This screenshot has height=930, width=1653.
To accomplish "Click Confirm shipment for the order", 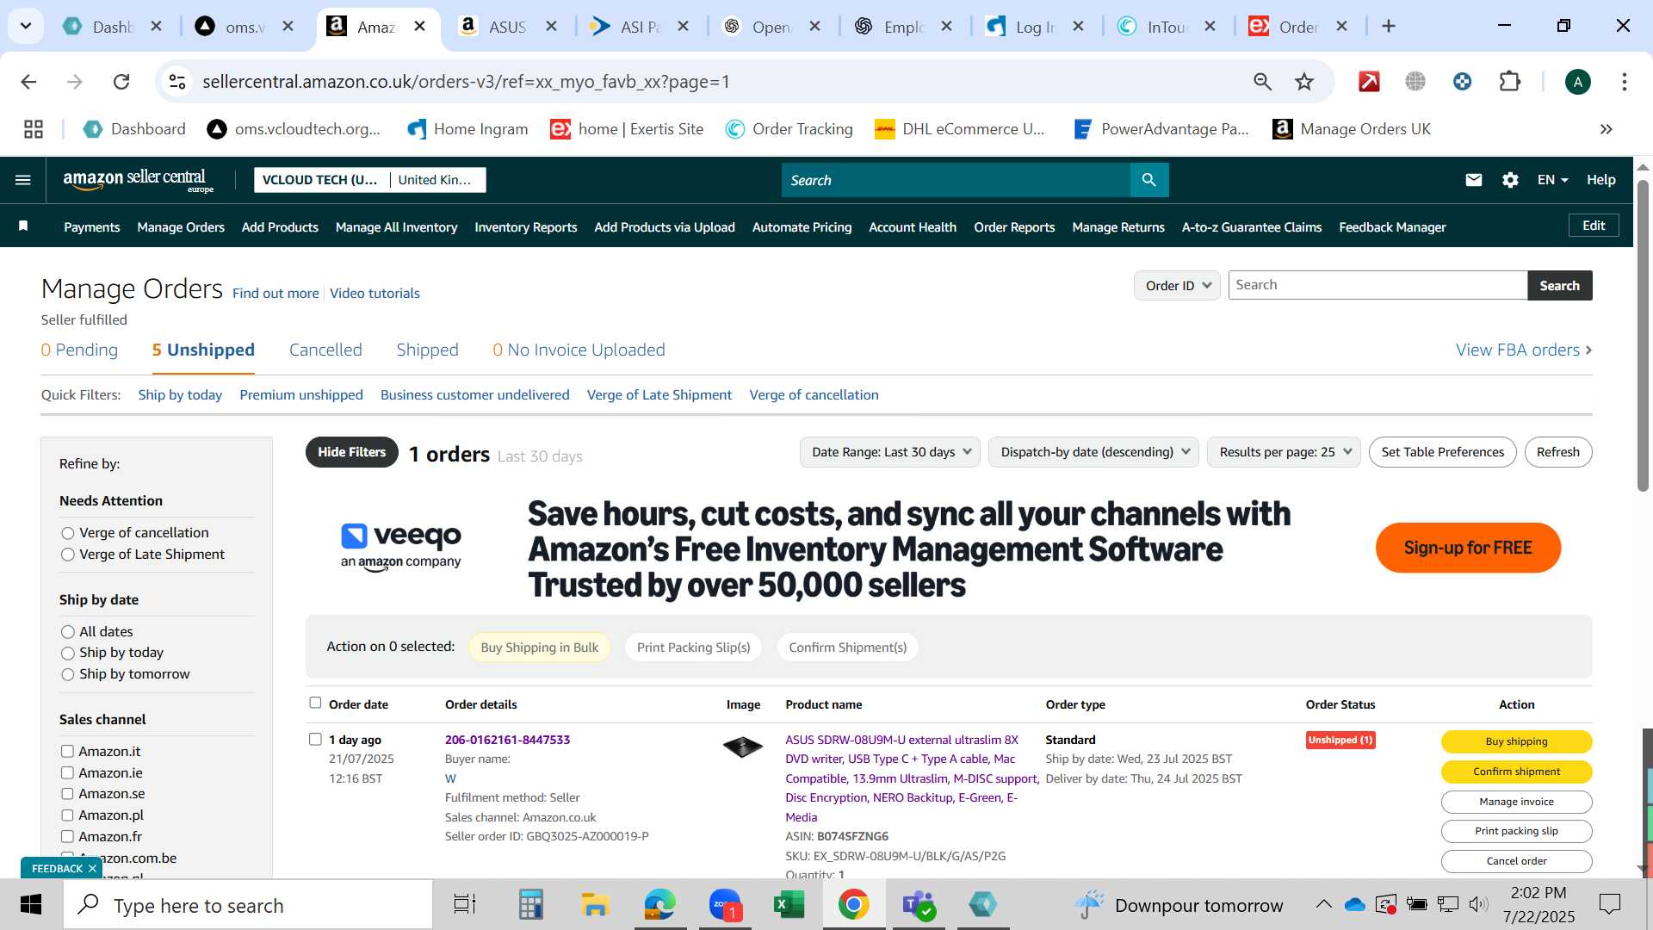I will tap(1516, 772).
